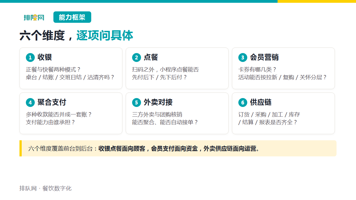Viewport: 356px width, 200px height.
Task: Click the line / 结算 / 报表是否齐全？
Action: pyautogui.click(x=268, y=122)
